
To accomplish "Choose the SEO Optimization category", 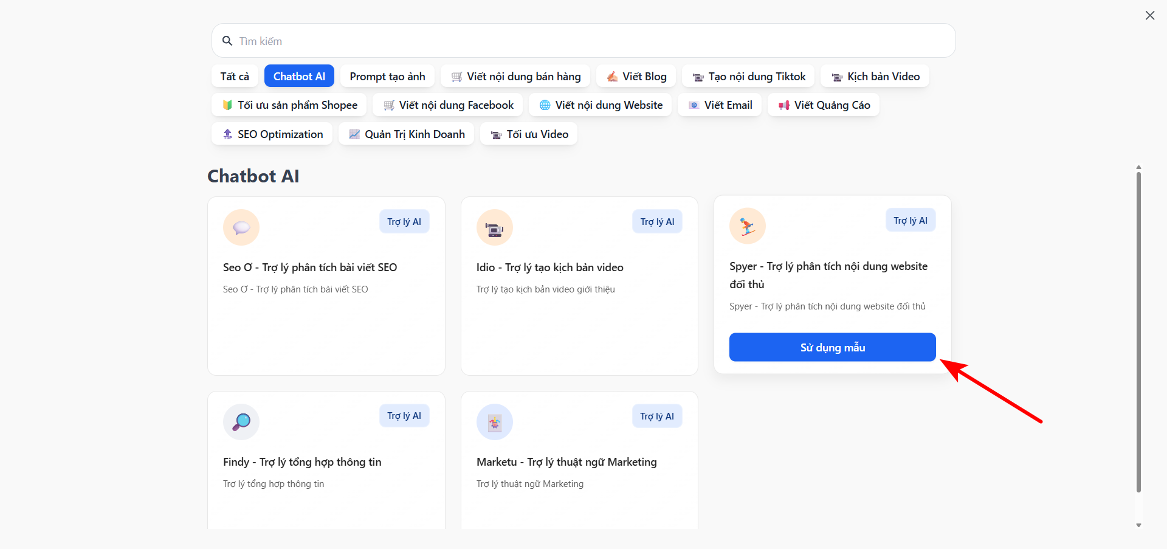I will pyautogui.click(x=272, y=134).
